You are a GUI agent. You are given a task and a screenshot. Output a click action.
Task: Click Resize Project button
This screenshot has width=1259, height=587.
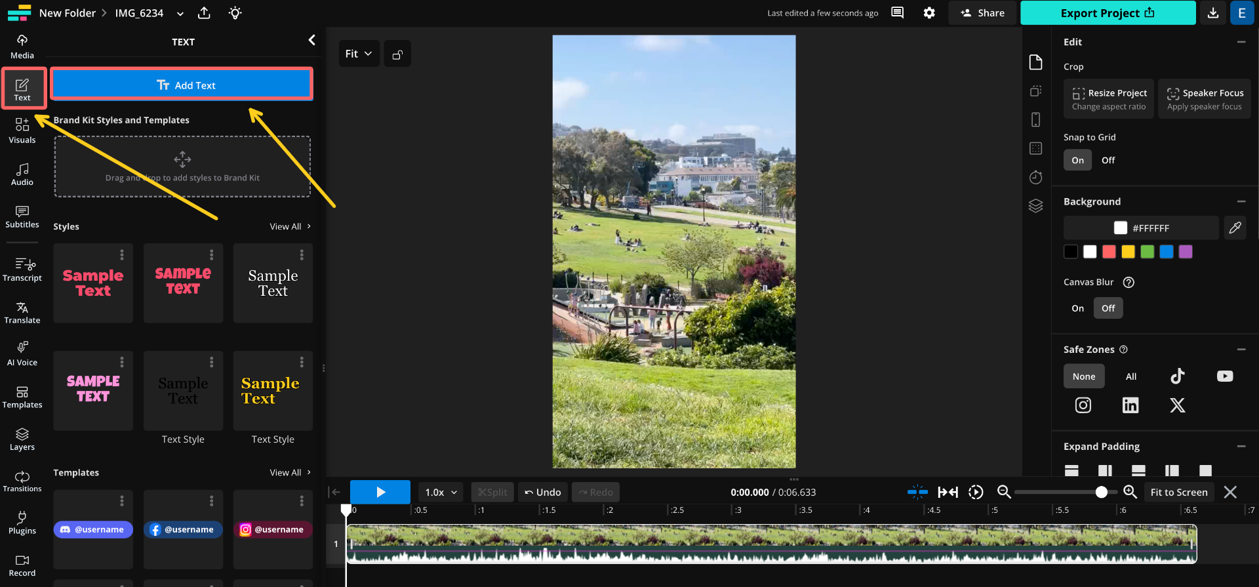pyautogui.click(x=1109, y=99)
